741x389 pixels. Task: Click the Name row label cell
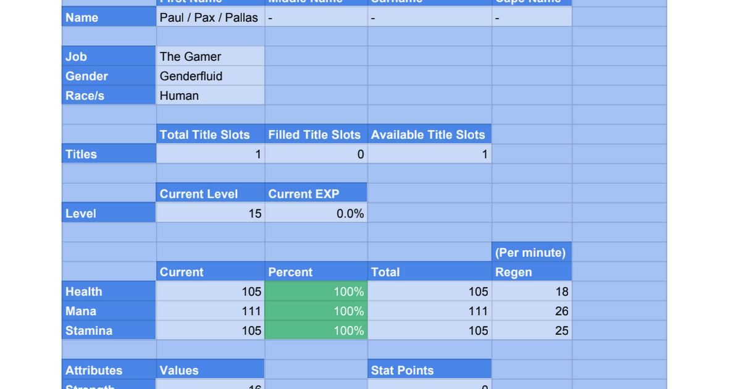pyautogui.click(x=109, y=18)
